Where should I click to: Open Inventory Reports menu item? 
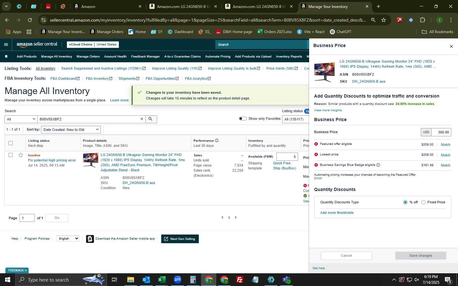click(289, 57)
